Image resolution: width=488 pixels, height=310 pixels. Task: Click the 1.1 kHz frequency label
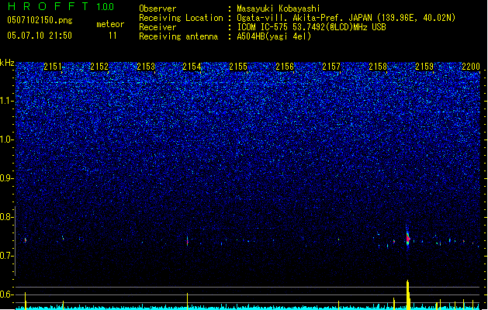click(x=6, y=101)
